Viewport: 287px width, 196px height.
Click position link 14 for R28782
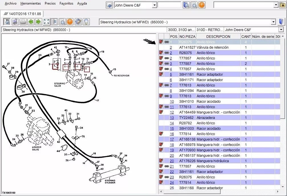172,123
